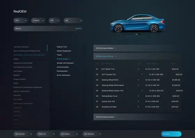Click the RealOEM logo

point(20,11)
